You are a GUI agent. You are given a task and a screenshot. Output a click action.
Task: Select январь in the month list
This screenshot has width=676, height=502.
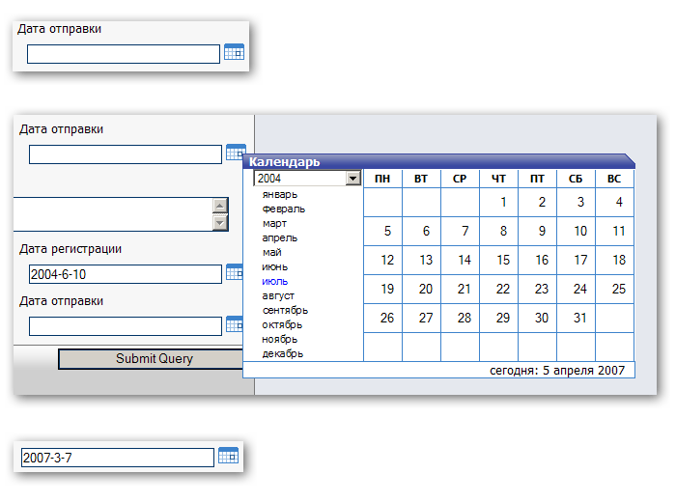[x=280, y=194]
